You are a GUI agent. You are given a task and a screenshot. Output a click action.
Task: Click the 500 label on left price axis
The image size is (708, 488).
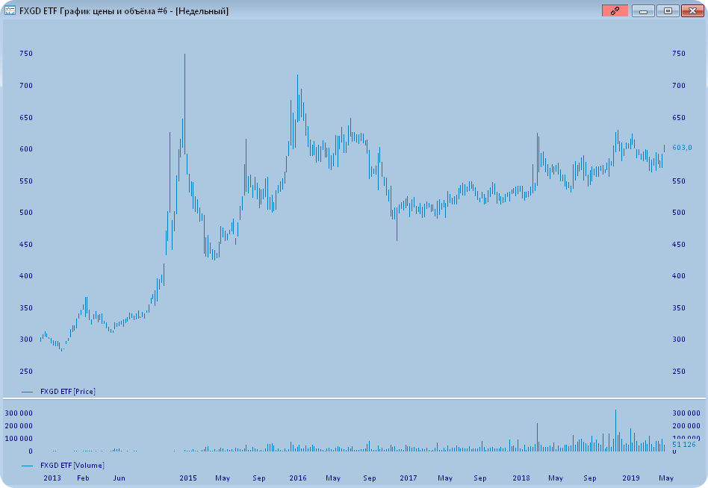tap(26, 213)
